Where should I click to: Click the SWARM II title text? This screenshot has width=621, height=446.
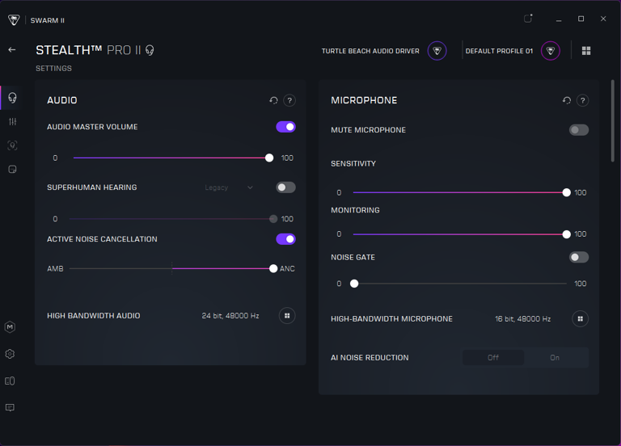point(48,20)
